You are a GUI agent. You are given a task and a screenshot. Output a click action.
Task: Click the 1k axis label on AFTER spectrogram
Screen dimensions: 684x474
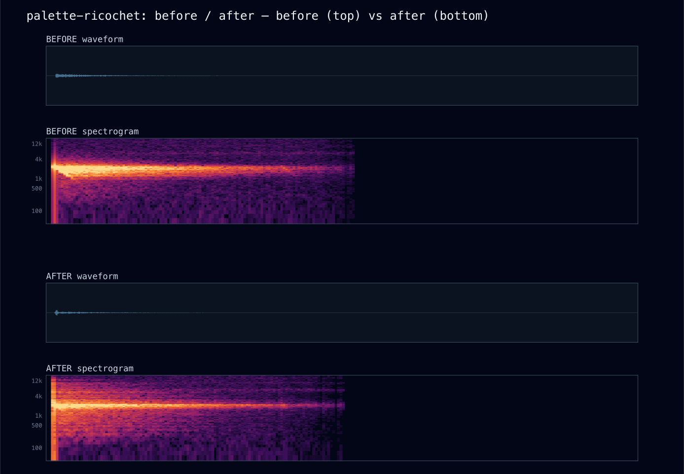[x=38, y=415]
